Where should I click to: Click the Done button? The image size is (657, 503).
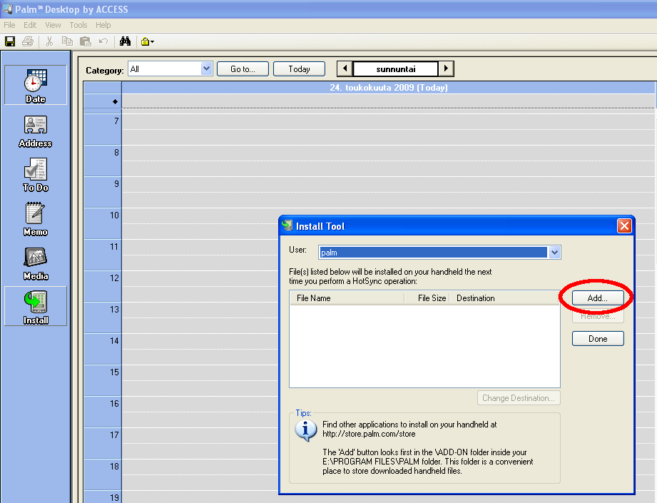tap(598, 339)
